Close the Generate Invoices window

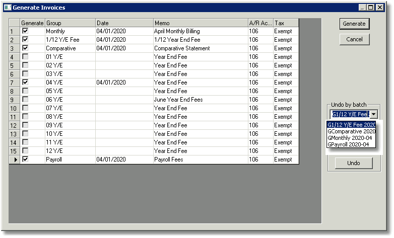380,8
